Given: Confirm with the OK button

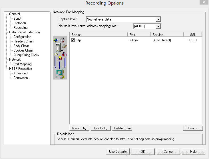Looking at the screenshot, I should [143, 152].
